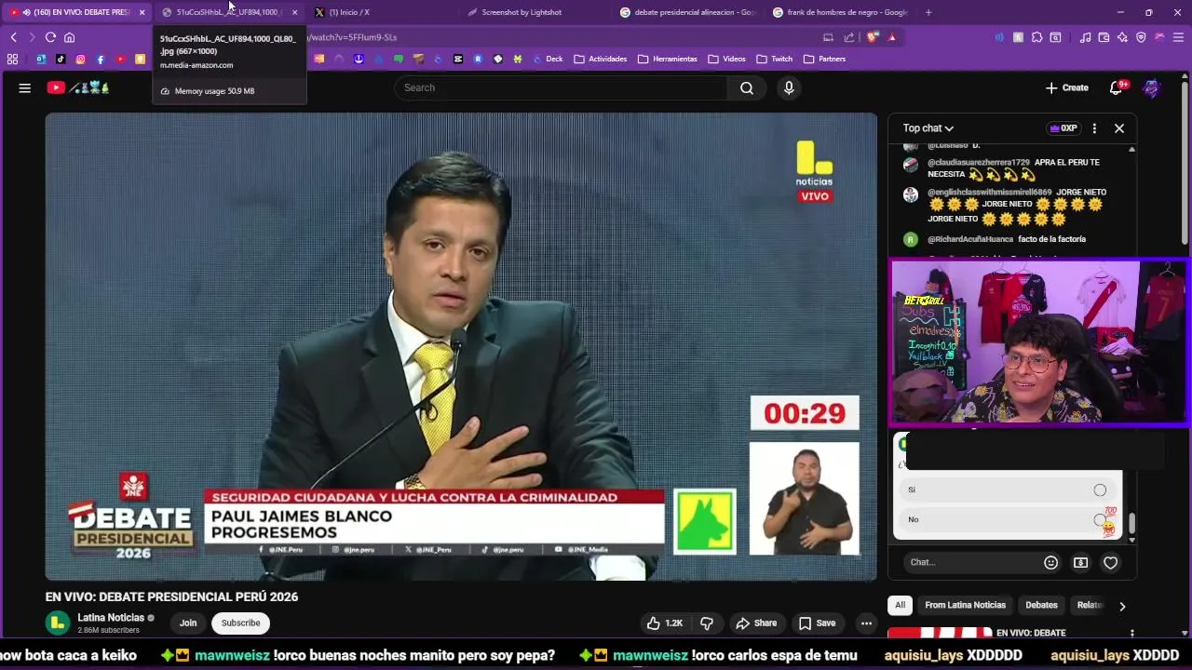Select the 'All' filter chip
This screenshot has width=1192, height=670.
900,605
